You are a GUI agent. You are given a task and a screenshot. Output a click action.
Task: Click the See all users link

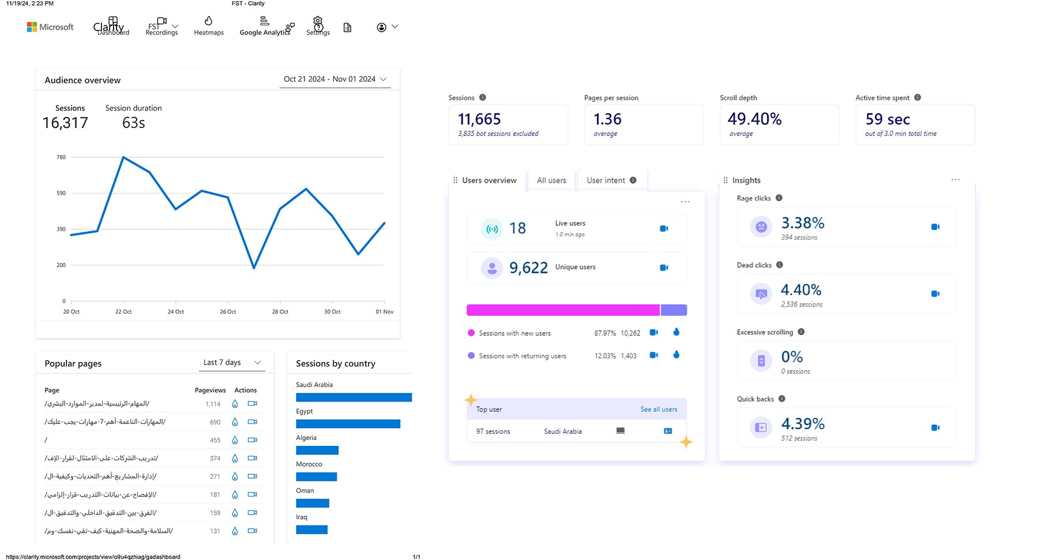(x=659, y=409)
